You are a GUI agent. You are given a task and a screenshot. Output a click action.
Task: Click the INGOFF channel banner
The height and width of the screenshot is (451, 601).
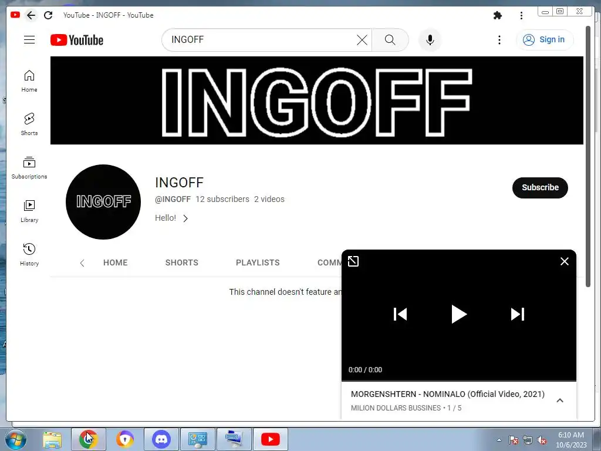(316, 100)
